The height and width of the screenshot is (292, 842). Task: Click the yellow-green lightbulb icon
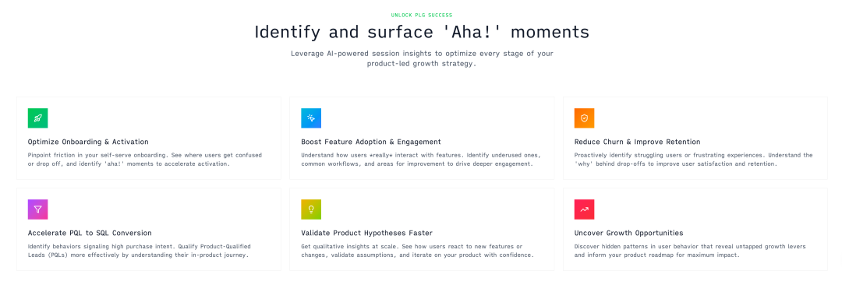[x=311, y=209]
